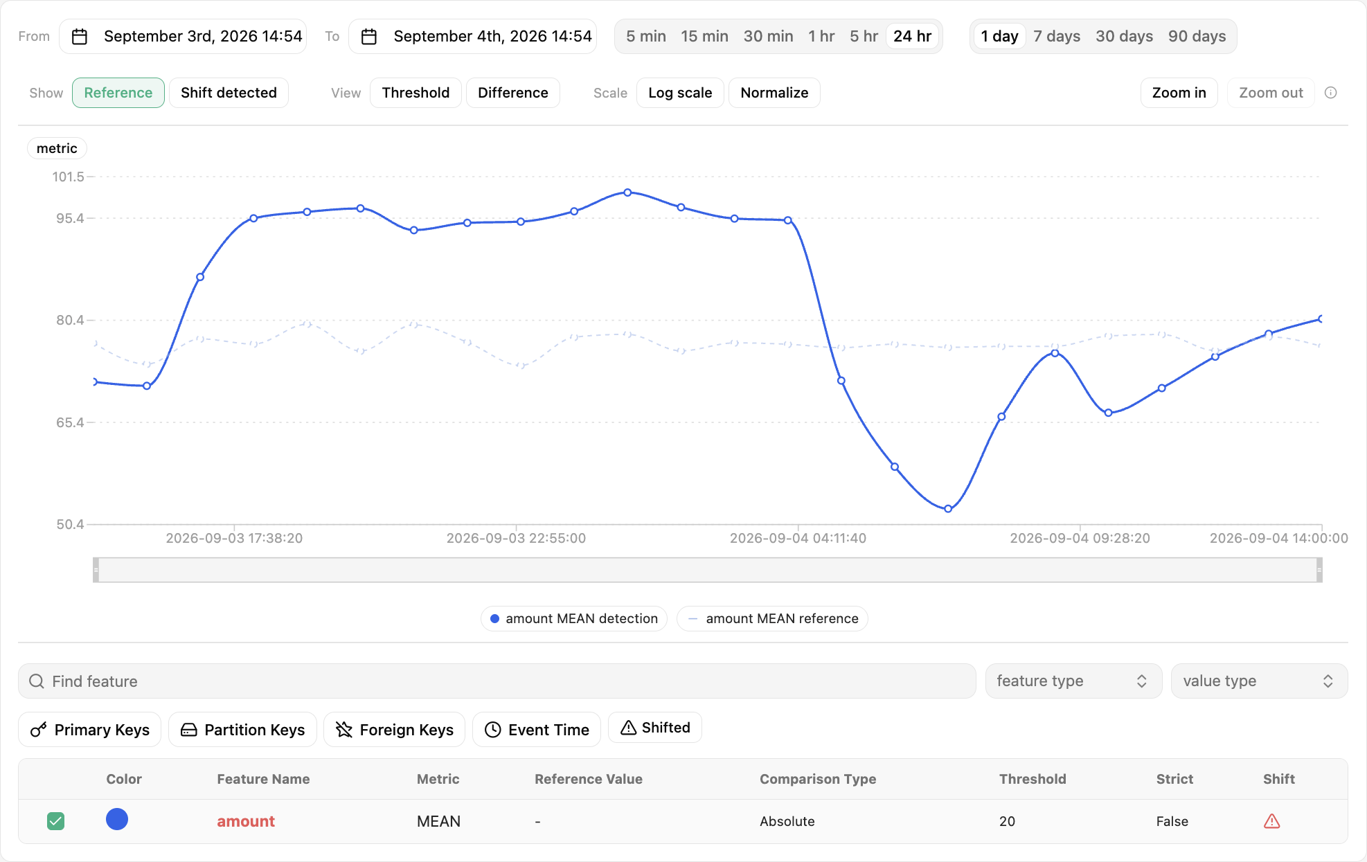Open the value type dropdown
This screenshot has width=1367, height=862.
pos(1259,681)
